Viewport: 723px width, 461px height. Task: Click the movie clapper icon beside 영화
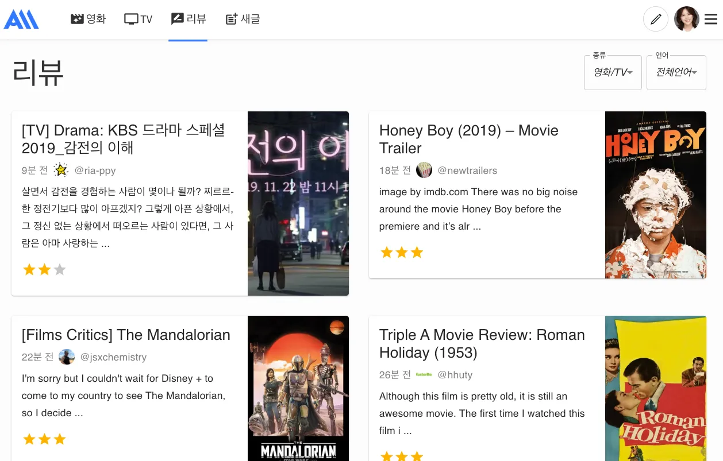pos(77,19)
